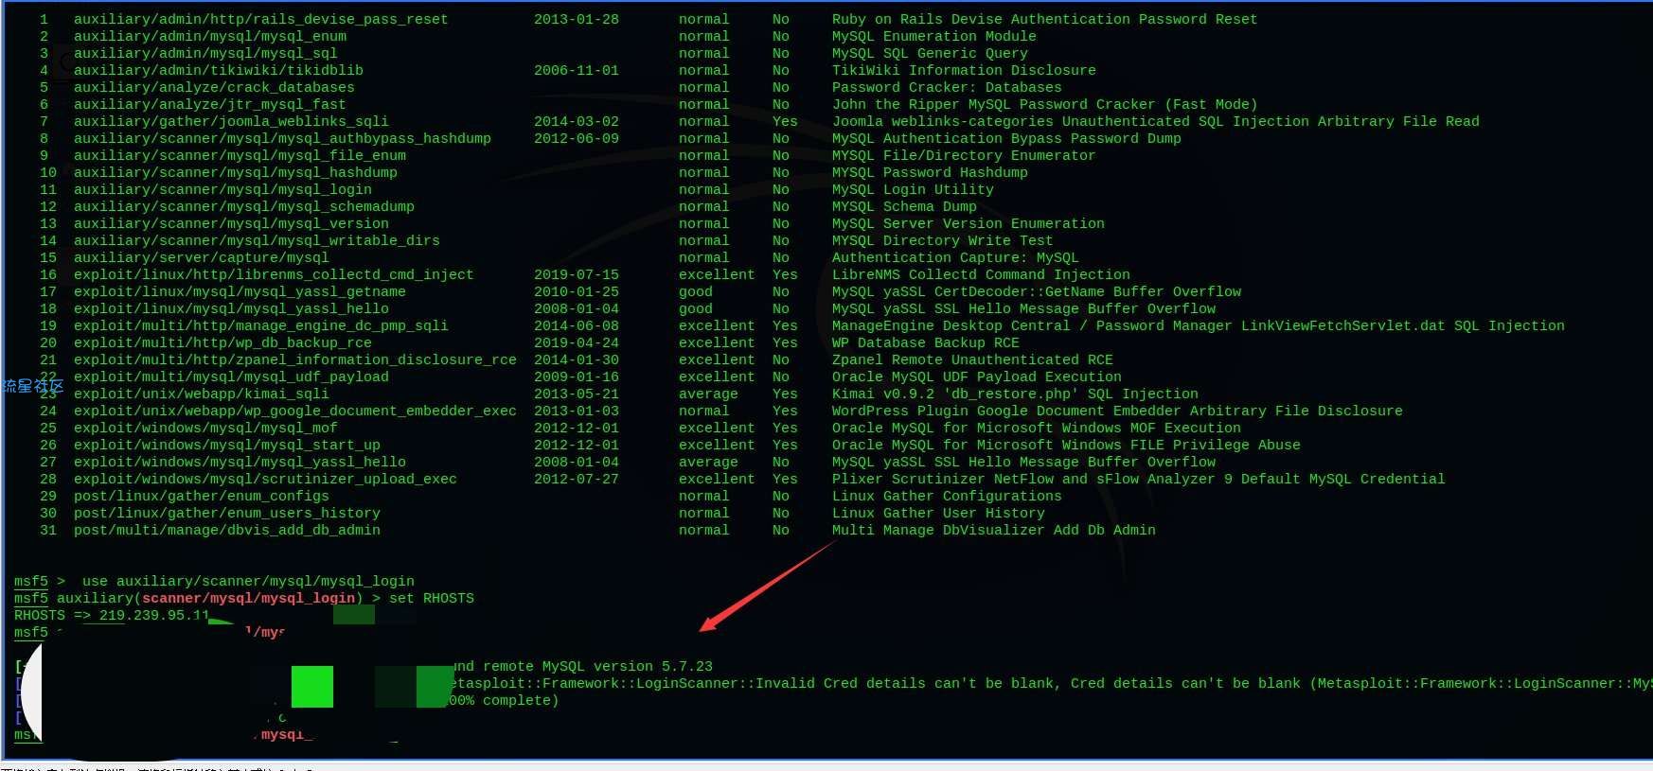Select auxiliary/gather/joomla_weblinks_sqli module
Viewport: 1653px width, 771px height.
(231, 121)
